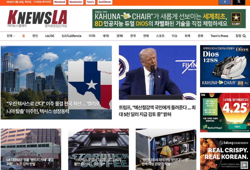The image size is (250, 170).
Task: Open KnewsLA's Facebook page icon
Action: (225, 2)
